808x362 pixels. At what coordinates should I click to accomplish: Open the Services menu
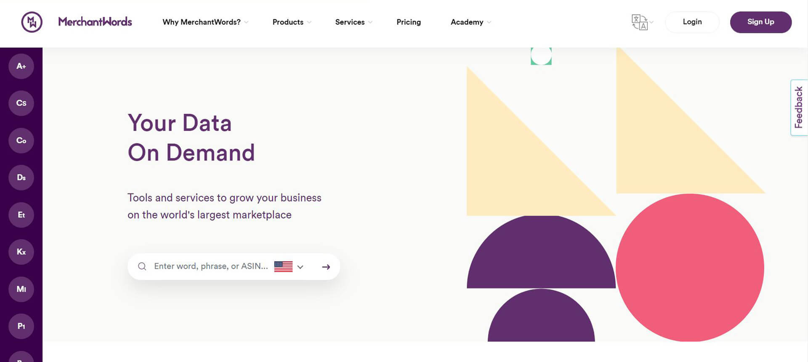tap(353, 22)
